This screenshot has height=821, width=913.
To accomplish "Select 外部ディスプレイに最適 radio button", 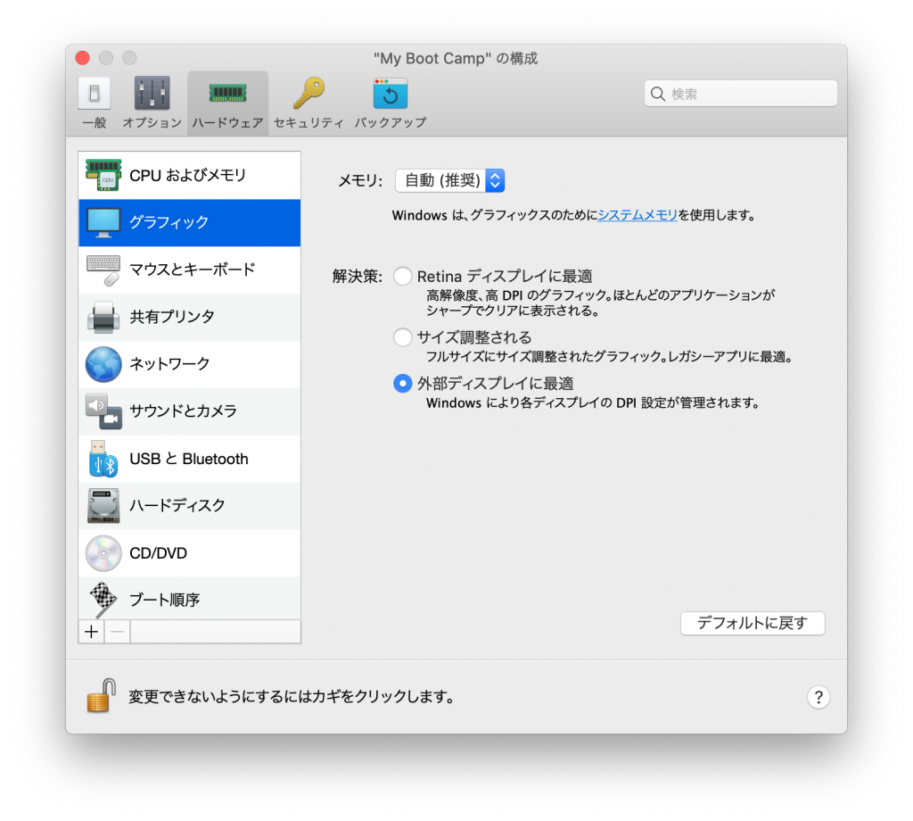I will point(402,384).
